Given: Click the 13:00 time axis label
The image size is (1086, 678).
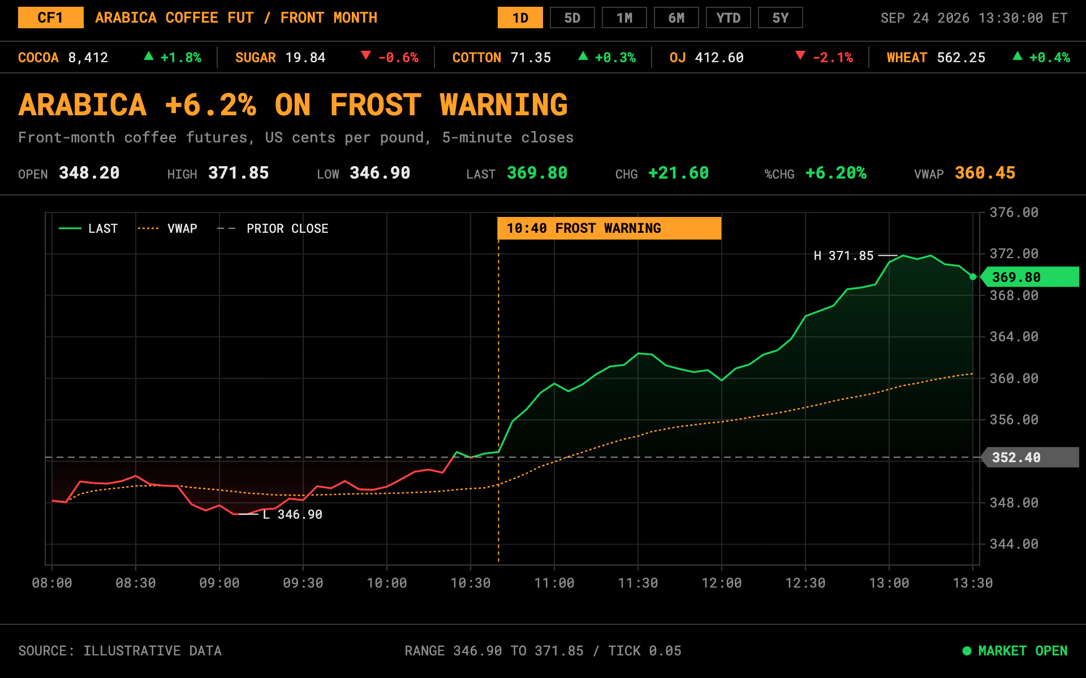Looking at the screenshot, I should (889, 583).
